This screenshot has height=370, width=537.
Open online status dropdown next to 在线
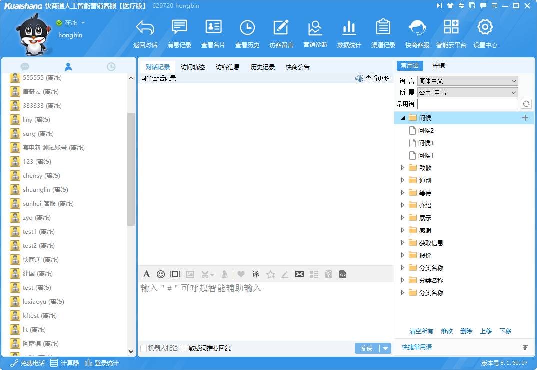[x=83, y=23]
